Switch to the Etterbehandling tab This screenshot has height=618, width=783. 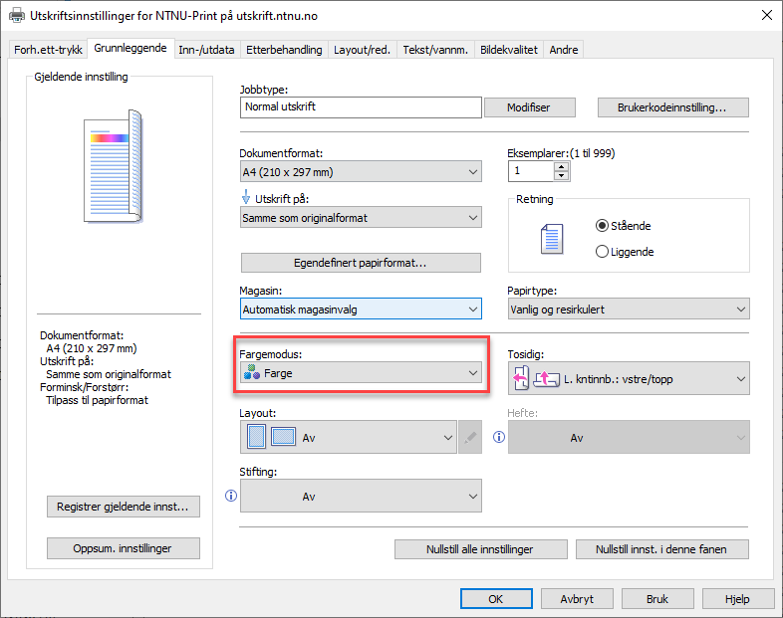[284, 50]
